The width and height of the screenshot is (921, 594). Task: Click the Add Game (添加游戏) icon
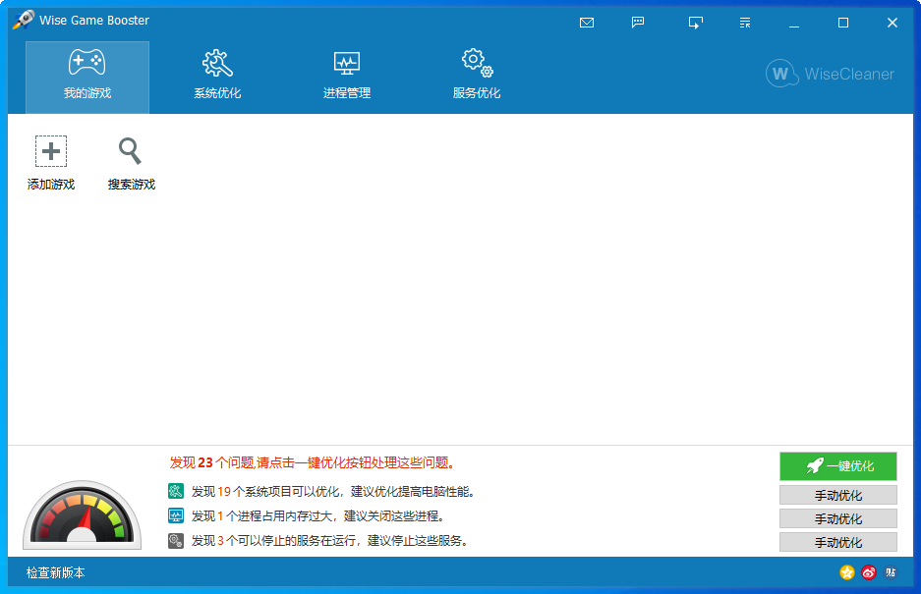coord(50,150)
